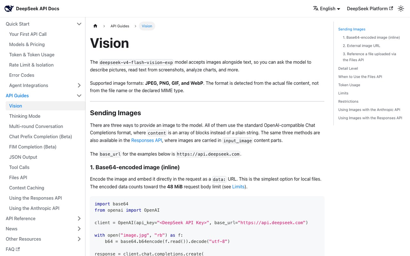Open Thinking Mode guide
Image resolution: width=410 pixels, height=256 pixels.
pos(25,116)
